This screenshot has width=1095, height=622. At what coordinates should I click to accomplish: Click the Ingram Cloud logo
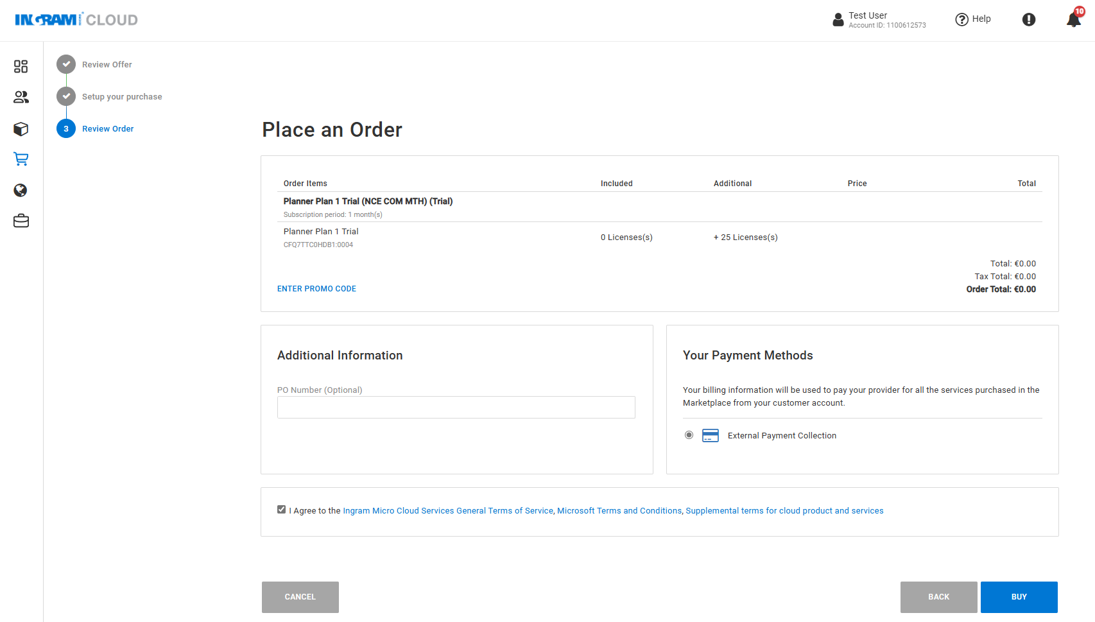76,20
